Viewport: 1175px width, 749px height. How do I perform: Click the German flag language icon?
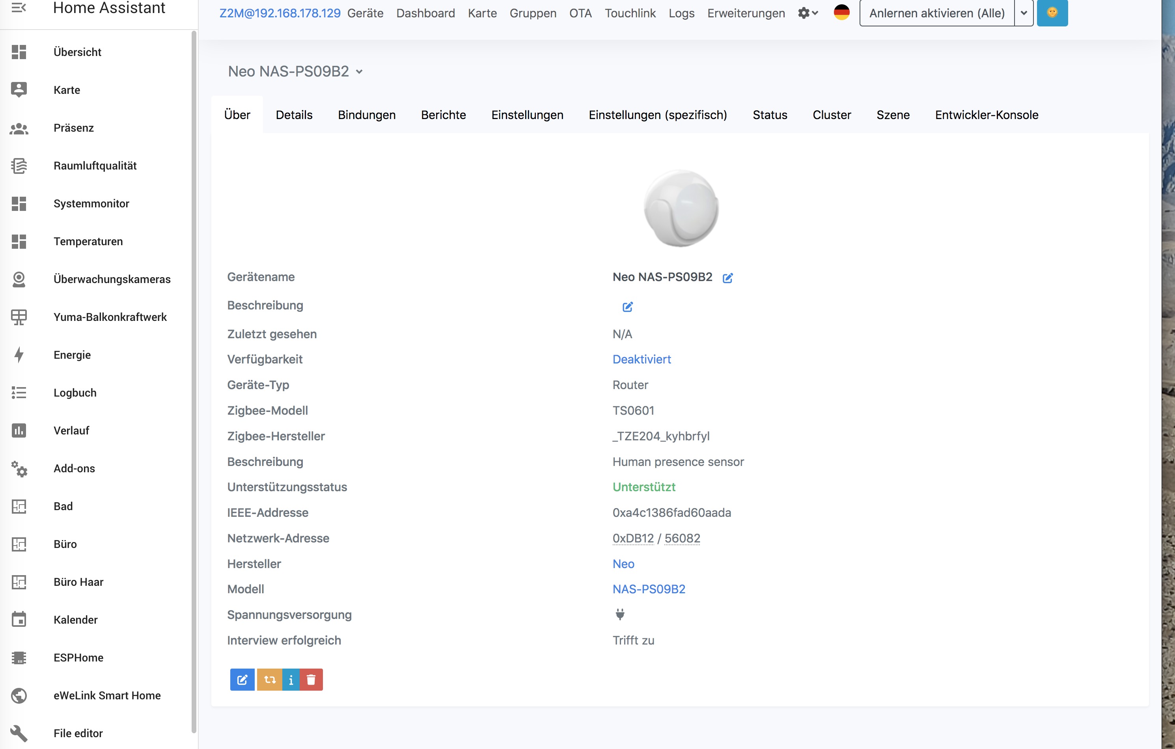coord(841,13)
